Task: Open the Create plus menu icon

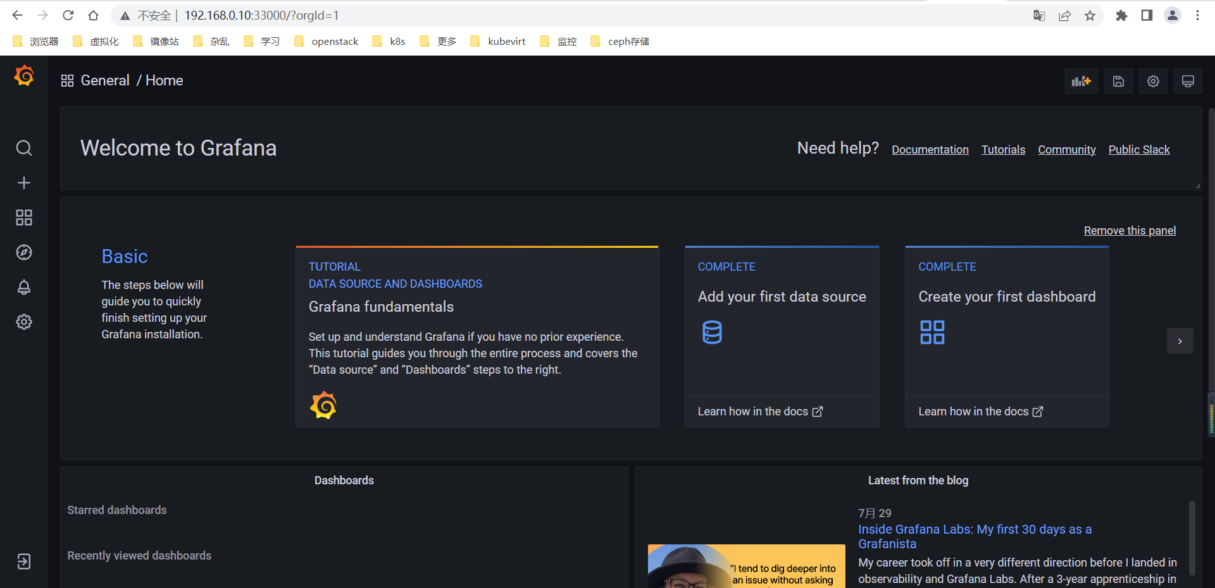Action: point(24,183)
